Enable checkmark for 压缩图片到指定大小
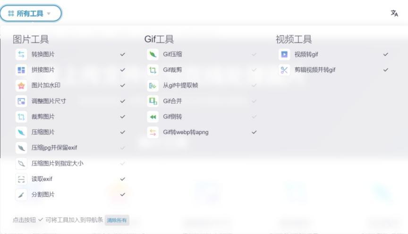The width and height of the screenshot is (408, 234). [x=123, y=164]
